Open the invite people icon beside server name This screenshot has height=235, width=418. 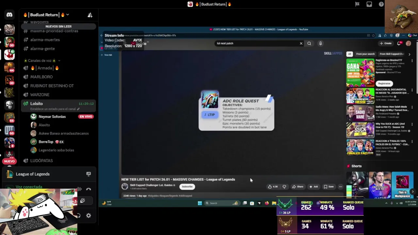coord(90,15)
